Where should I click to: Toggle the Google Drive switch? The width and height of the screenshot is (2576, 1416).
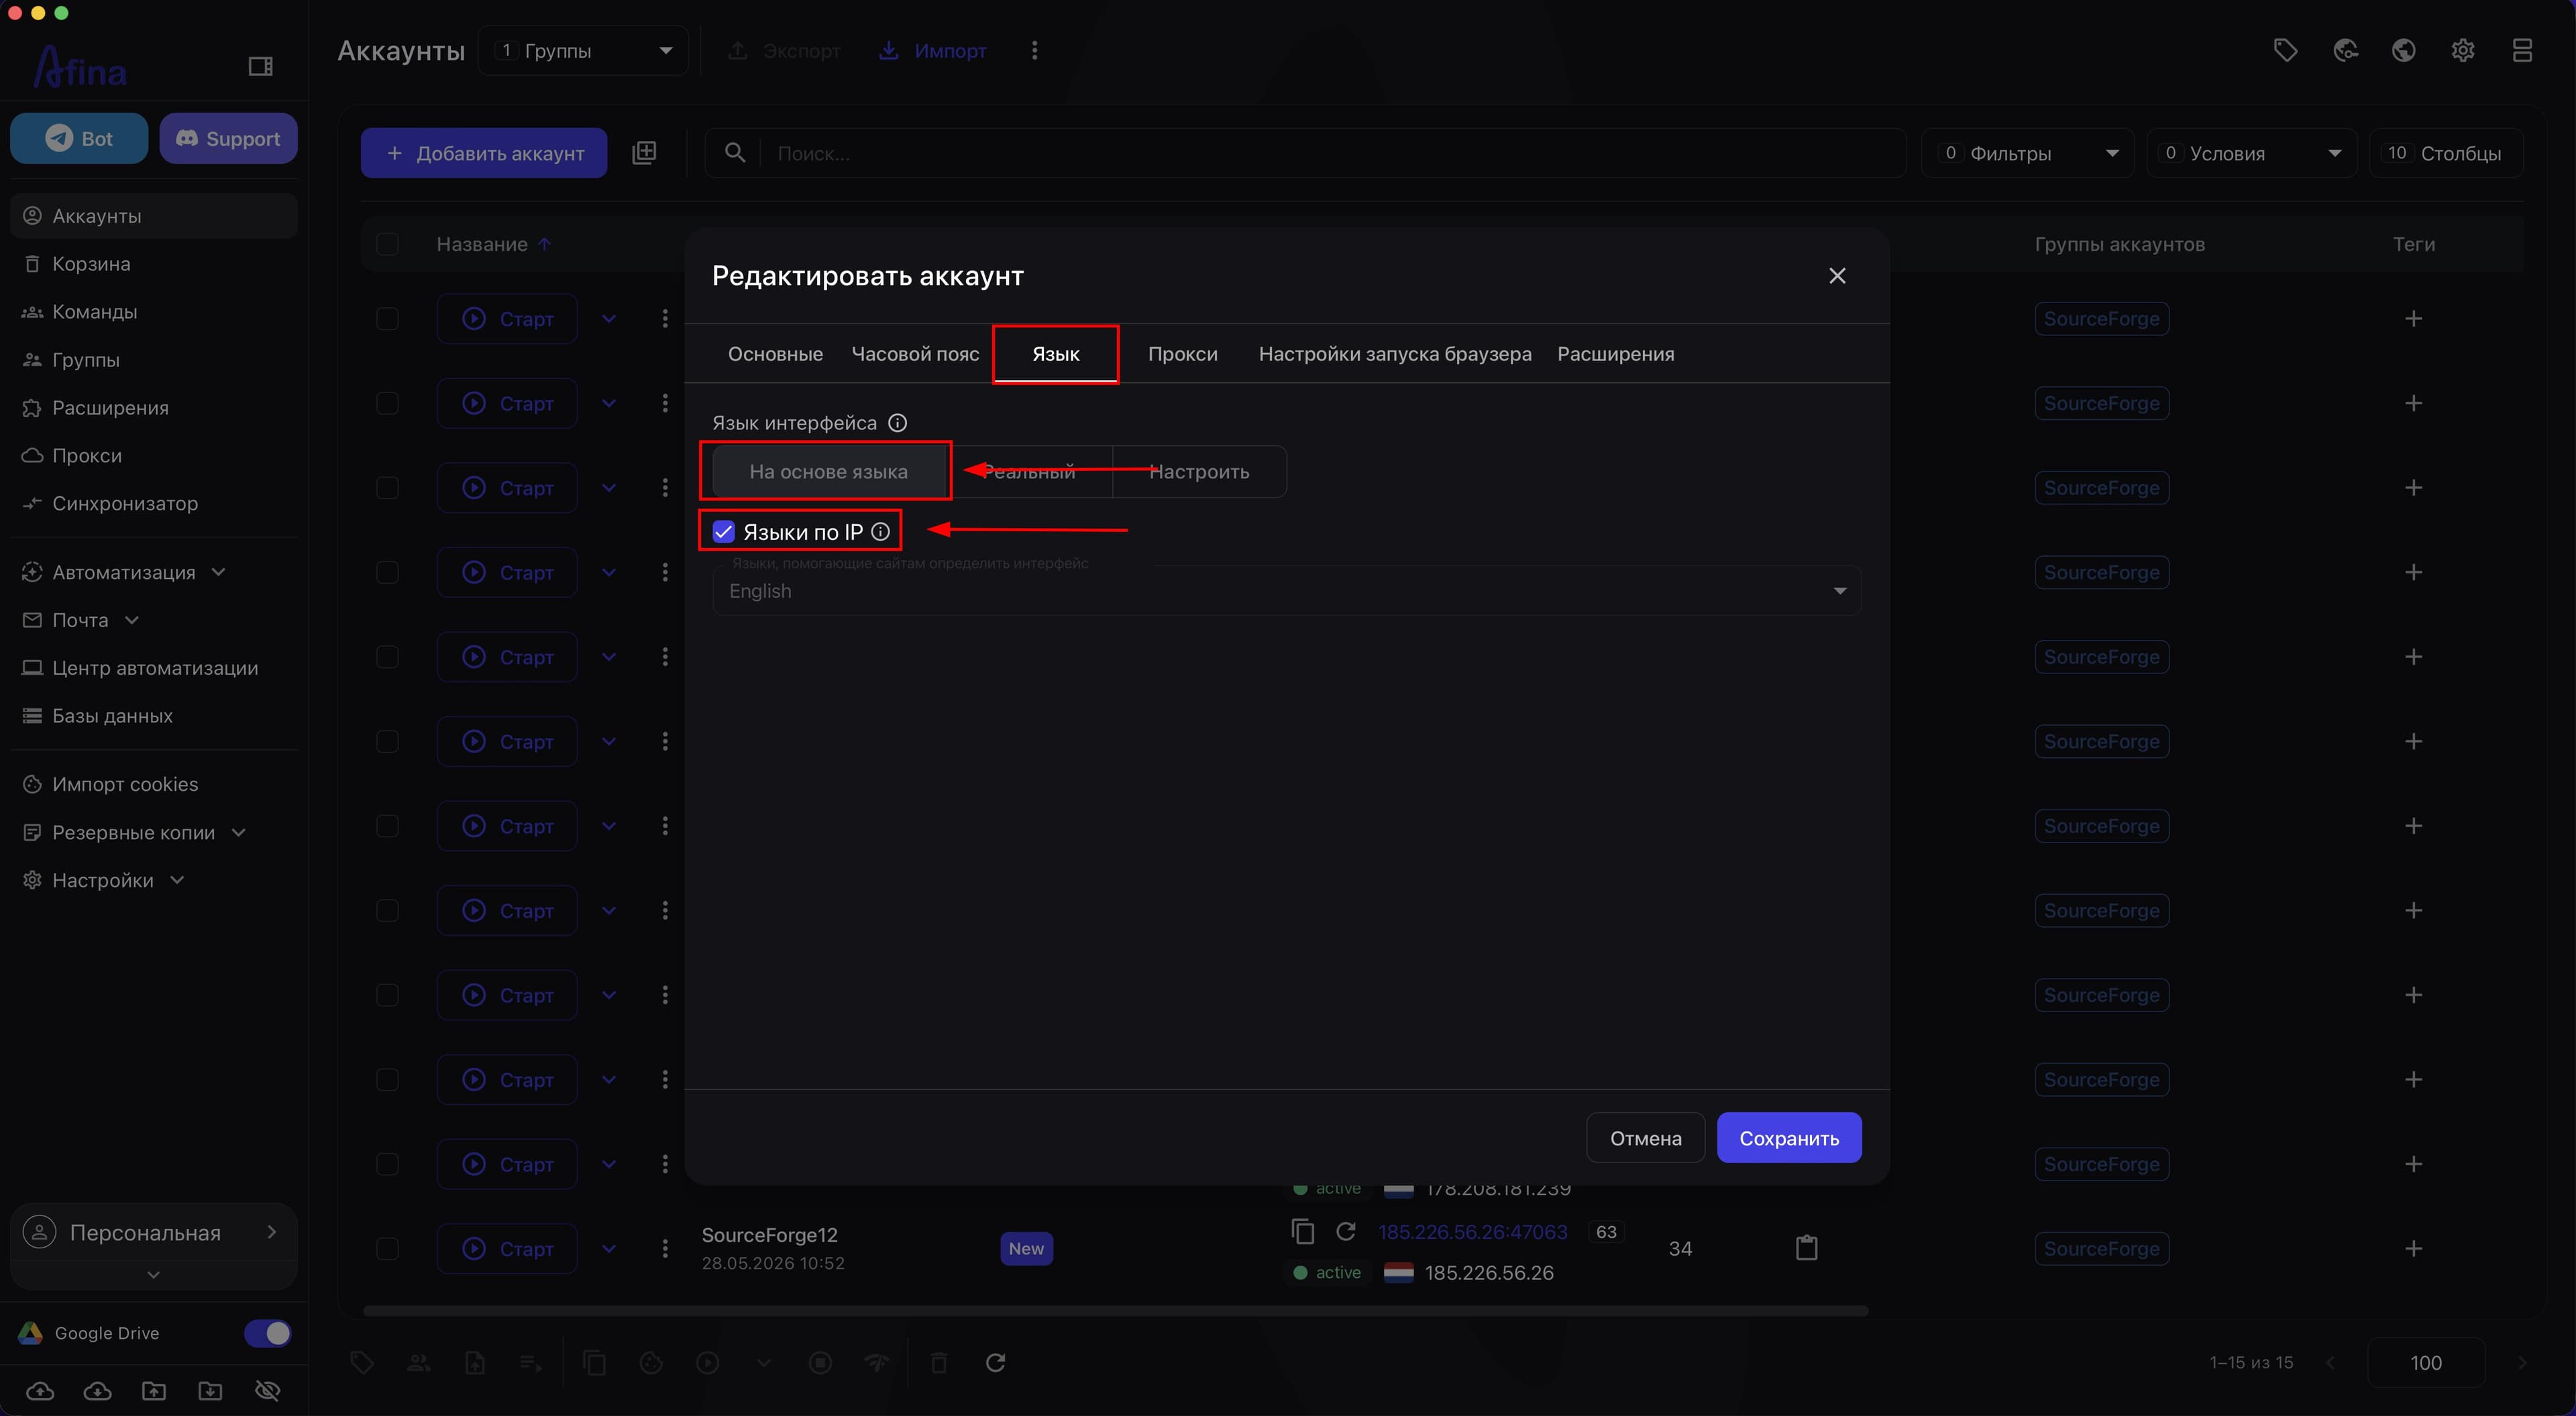[268, 1333]
